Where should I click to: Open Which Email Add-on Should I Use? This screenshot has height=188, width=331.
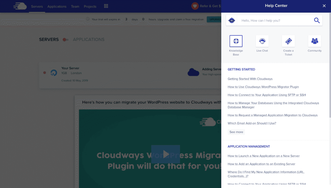click(x=252, y=123)
